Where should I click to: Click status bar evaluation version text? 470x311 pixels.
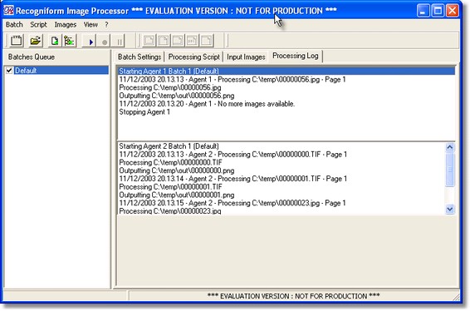(293, 296)
